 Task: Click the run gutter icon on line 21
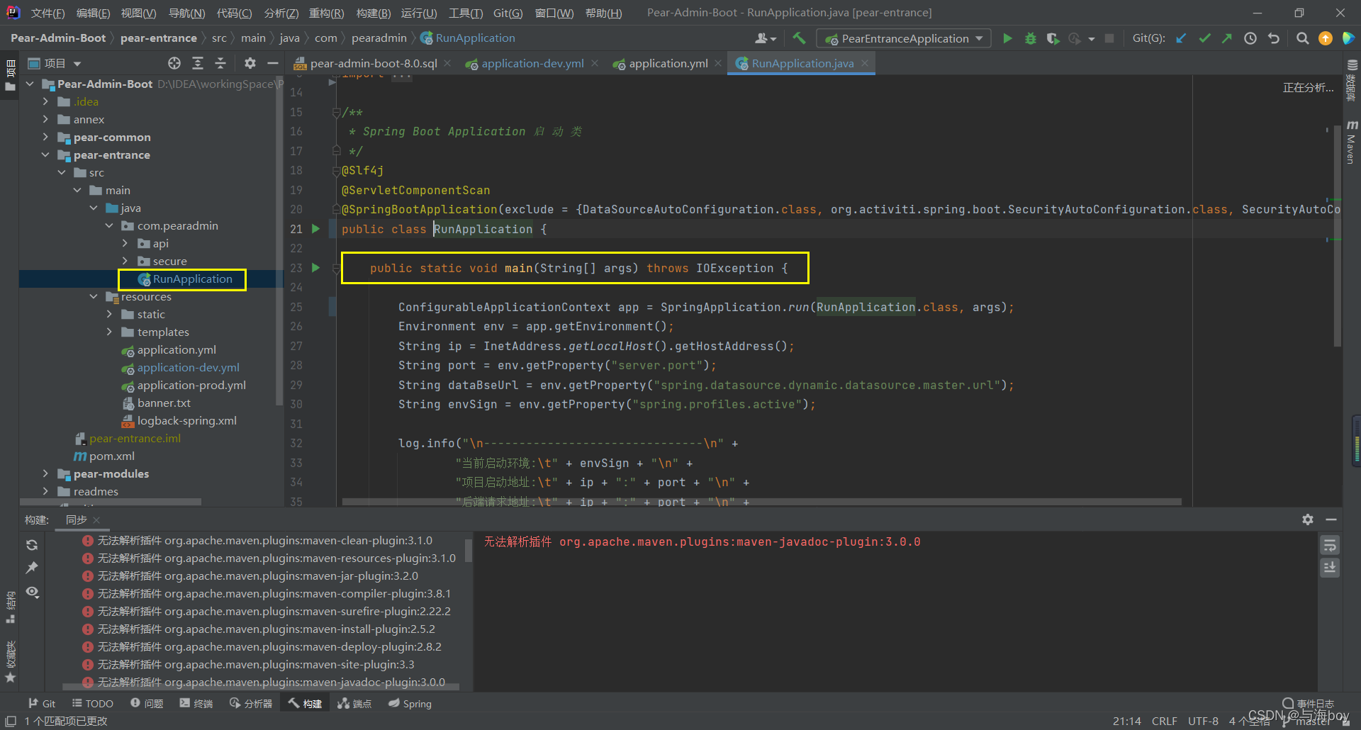click(x=316, y=229)
